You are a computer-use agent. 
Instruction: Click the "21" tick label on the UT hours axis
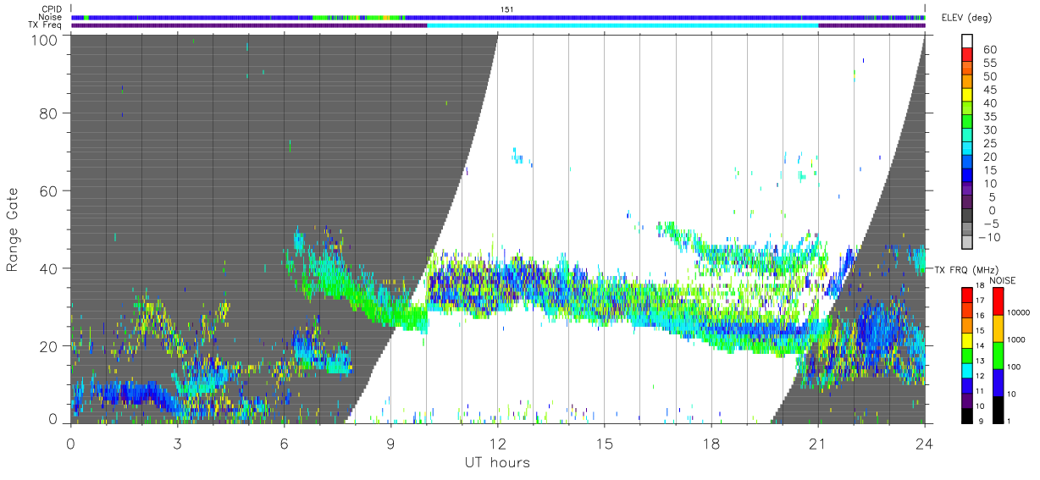[x=817, y=443]
